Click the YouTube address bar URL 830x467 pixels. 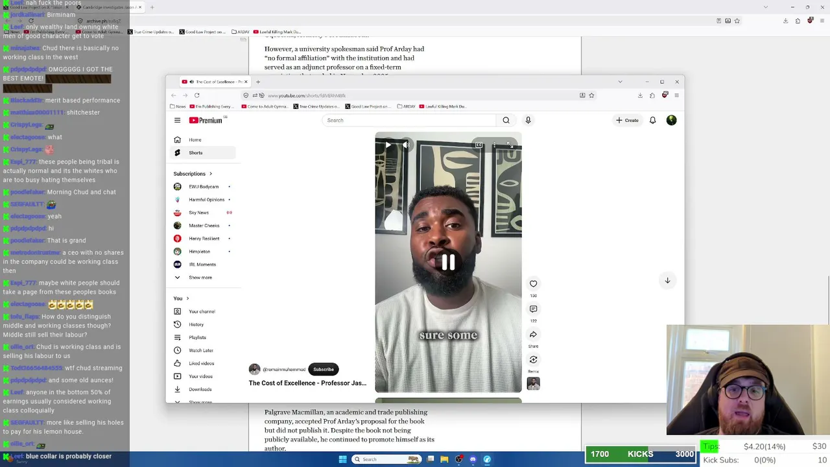pos(307,95)
